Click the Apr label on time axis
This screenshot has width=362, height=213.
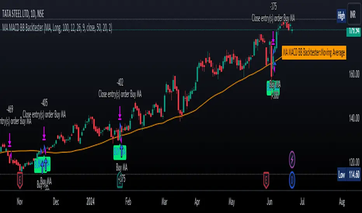(197, 202)
